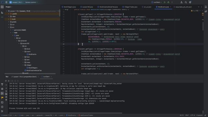
Task: Start debugging with the bug icon
Action: click(x=168, y=2)
